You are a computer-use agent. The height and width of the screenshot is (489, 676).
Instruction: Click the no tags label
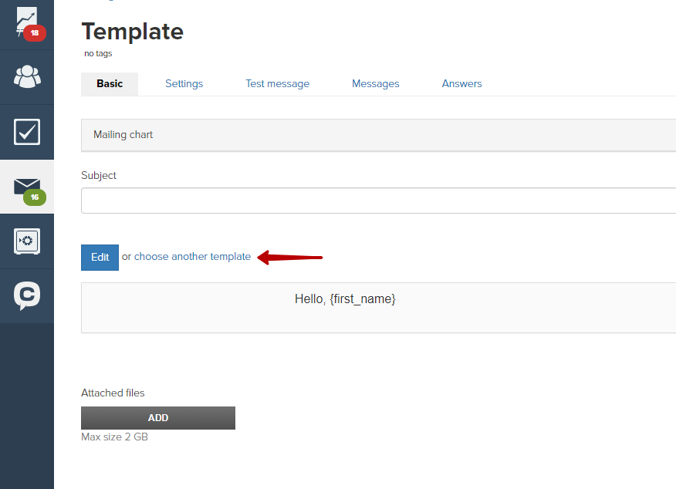(98, 53)
